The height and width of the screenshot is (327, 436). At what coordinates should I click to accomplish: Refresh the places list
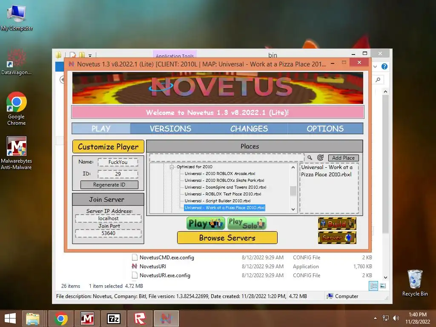tap(320, 158)
